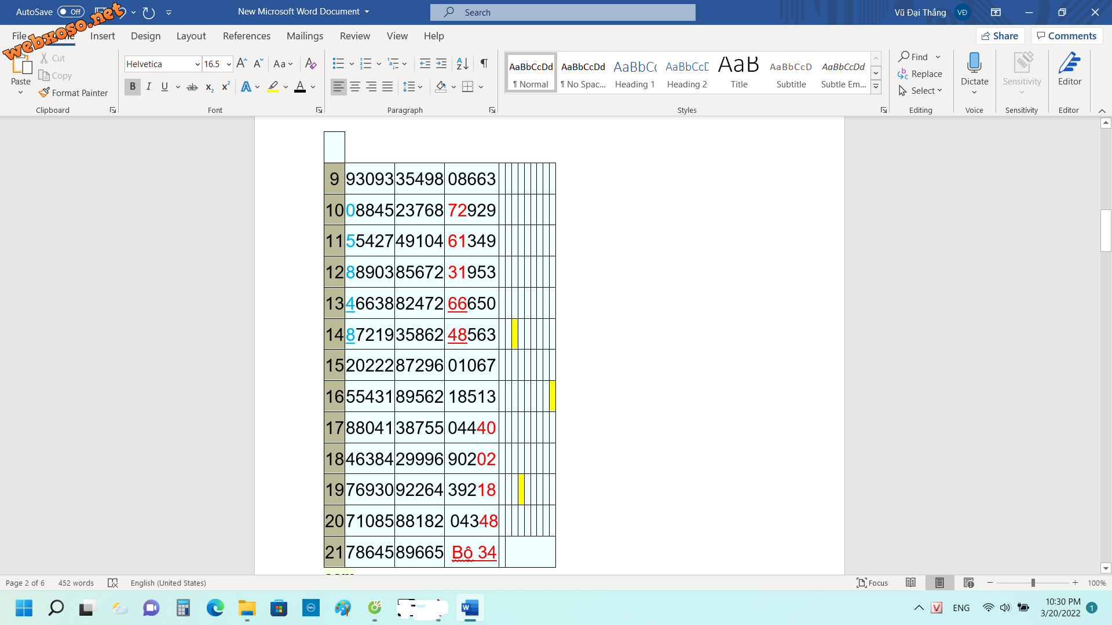Toggle Underline formatting
Image resolution: width=1112 pixels, height=625 pixels.
[x=164, y=87]
